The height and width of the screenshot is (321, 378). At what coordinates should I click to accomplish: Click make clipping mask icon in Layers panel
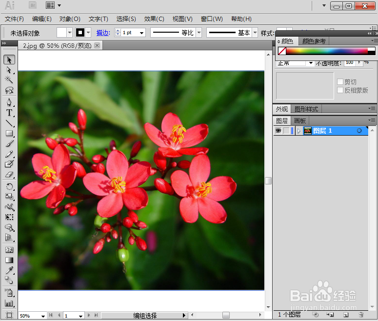(315, 315)
